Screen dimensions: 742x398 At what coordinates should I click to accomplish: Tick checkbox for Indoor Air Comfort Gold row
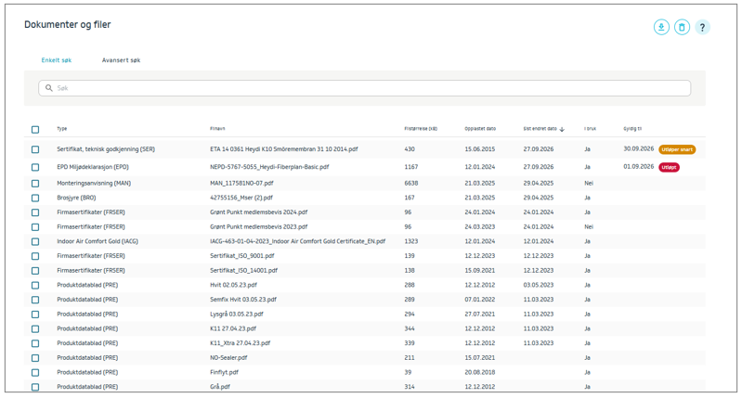(35, 241)
